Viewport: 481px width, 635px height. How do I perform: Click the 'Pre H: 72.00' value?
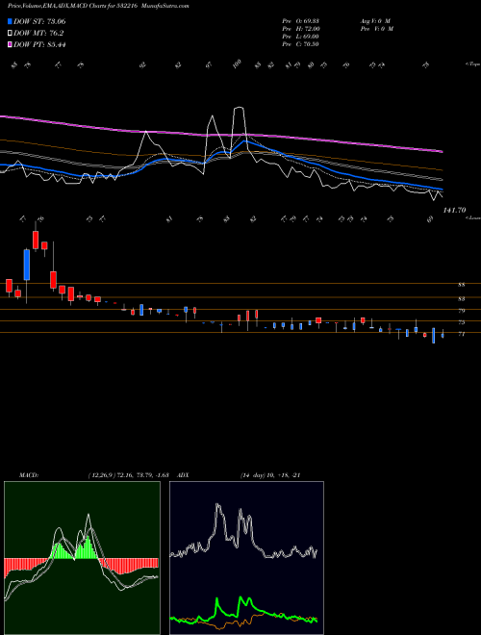pos(301,29)
